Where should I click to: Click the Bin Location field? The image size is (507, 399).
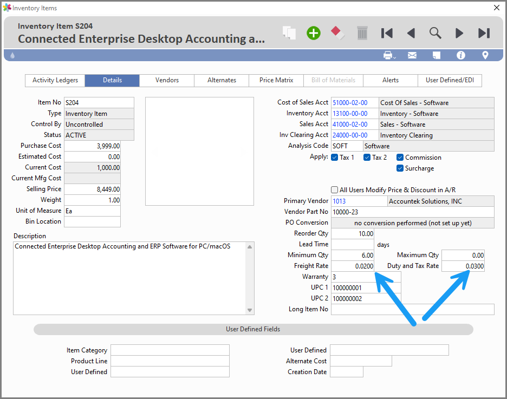[x=92, y=221]
